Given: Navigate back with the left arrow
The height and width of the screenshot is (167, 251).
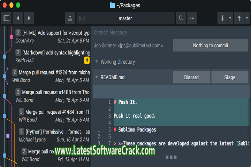Looking at the screenshot, I should pos(18,18).
